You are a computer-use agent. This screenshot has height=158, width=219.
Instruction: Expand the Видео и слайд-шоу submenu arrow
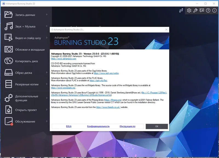pos(47,38)
